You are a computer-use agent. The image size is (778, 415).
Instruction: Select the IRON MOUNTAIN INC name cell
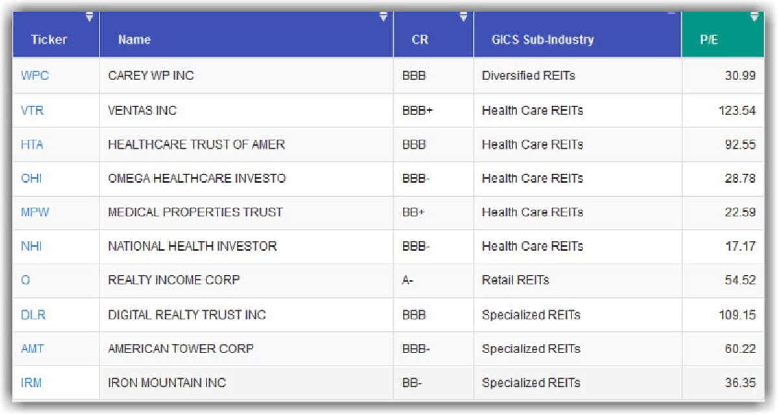pos(167,383)
